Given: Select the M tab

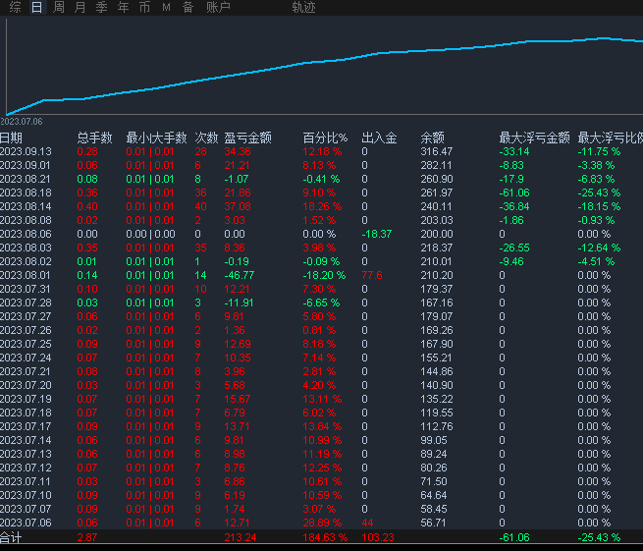Looking at the screenshot, I should point(166,7).
